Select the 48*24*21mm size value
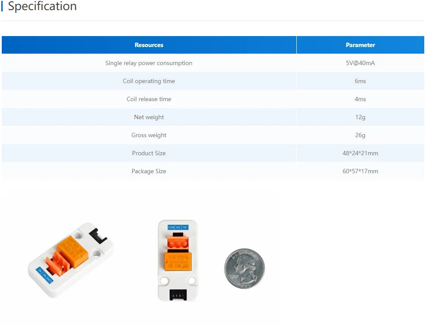426x325 pixels. [x=360, y=153]
